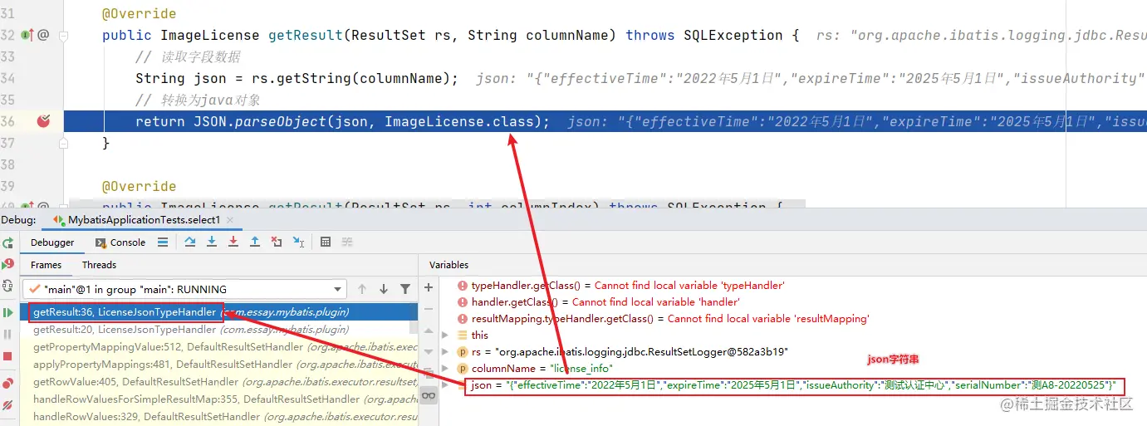Add a new watch with plus icon
Image resolution: width=1147 pixels, height=426 pixels.
[429, 287]
